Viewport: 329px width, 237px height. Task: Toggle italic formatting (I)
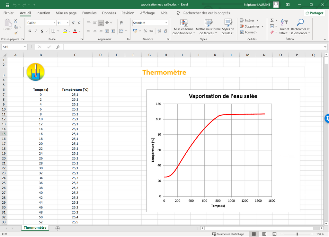[x=36, y=31]
